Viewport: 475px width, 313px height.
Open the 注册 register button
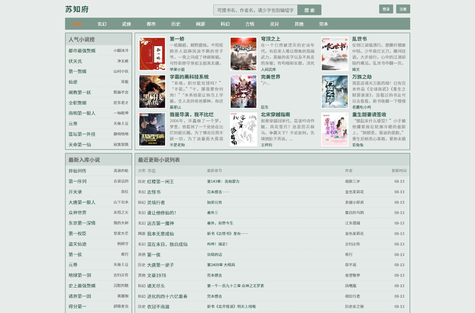pyautogui.click(x=403, y=9)
